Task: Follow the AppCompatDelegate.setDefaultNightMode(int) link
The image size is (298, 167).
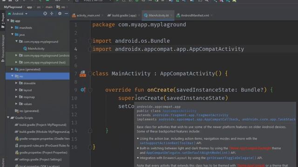Action: (188, 153)
